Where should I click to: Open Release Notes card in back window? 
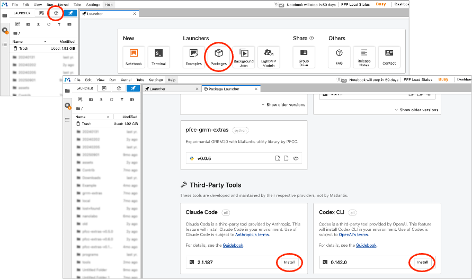click(x=364, y=57)
